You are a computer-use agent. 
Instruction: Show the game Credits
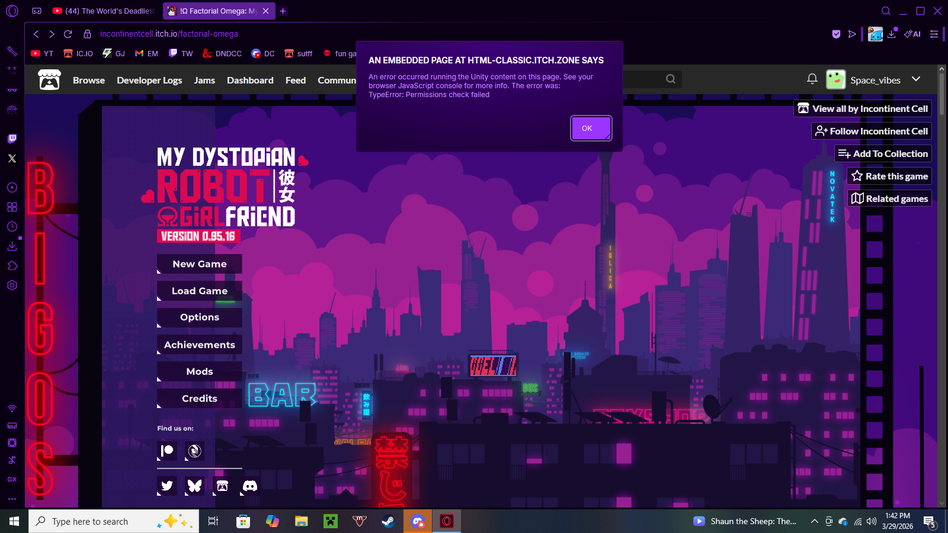point(200,399)
